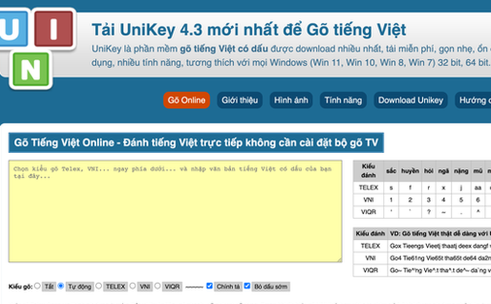This screenshot has height=304, width=491.
Task: Click the TELEX label in example table
Action: (x=370, y=246)
